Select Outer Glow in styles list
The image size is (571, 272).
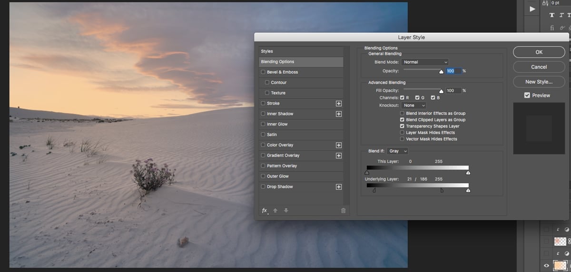pyautogui.click(x=278, y=176)
